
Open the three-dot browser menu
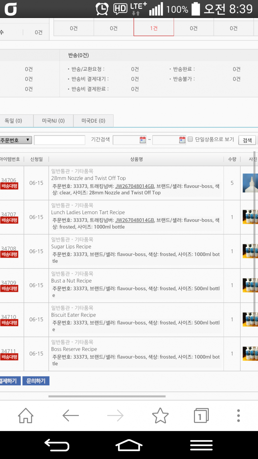(x=238, y=416)
